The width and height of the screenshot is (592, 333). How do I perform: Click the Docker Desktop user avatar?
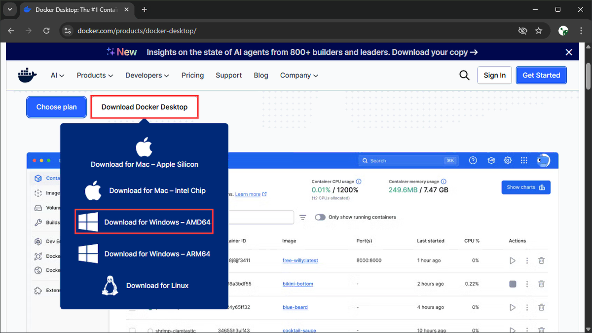pos(543,160)
